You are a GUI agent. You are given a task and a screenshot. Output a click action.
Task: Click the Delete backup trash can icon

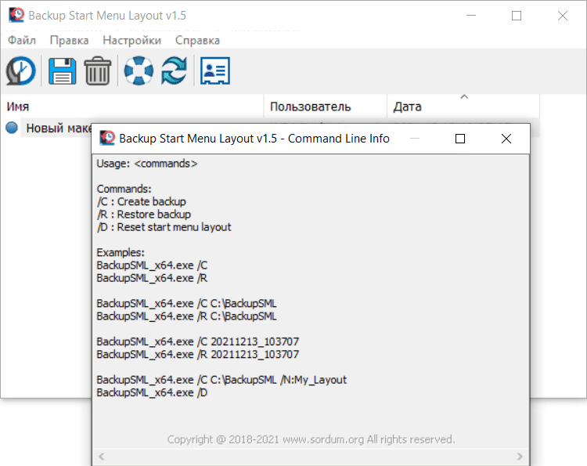(98, 70)
